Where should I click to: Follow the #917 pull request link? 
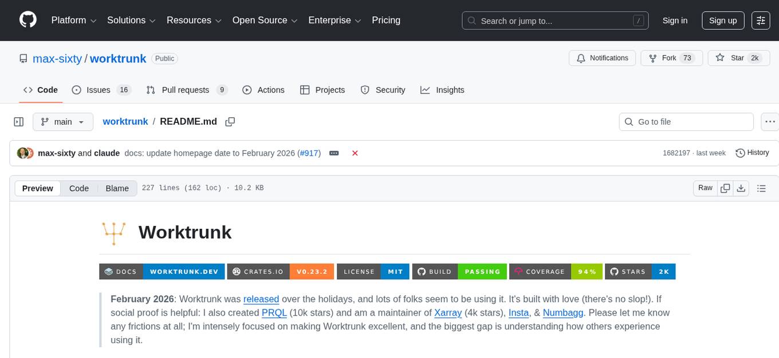(309, 153)
